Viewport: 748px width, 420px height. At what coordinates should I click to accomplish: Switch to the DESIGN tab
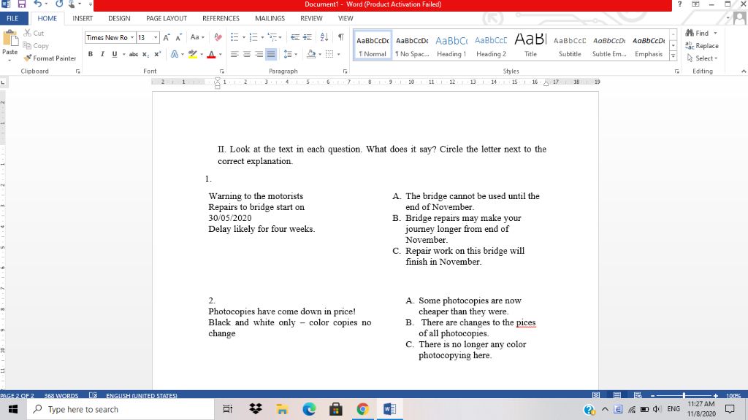[119, 18]
